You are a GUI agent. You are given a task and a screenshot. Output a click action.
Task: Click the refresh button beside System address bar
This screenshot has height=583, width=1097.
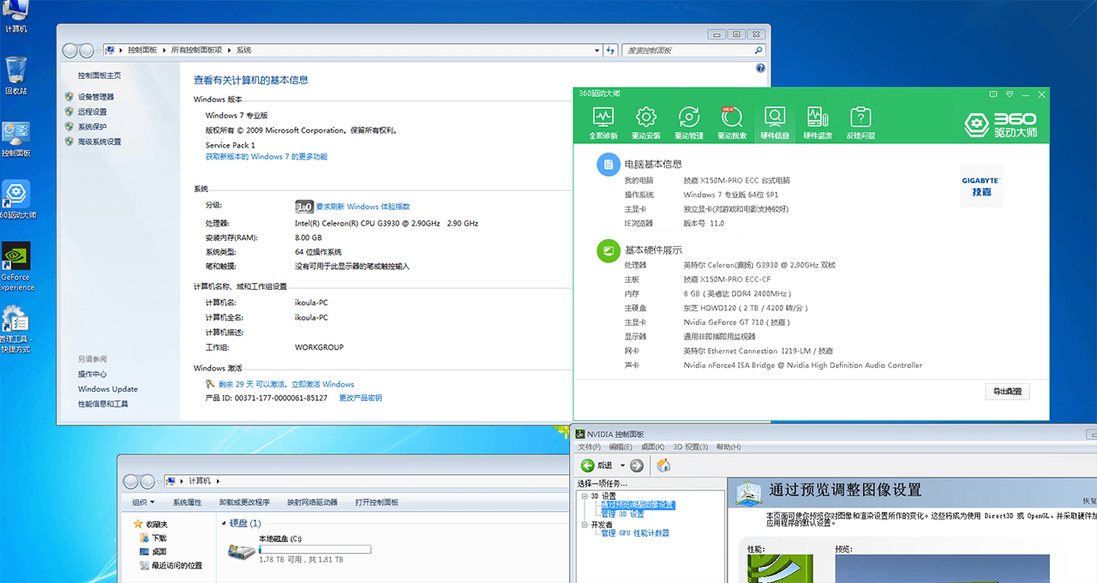610,51
